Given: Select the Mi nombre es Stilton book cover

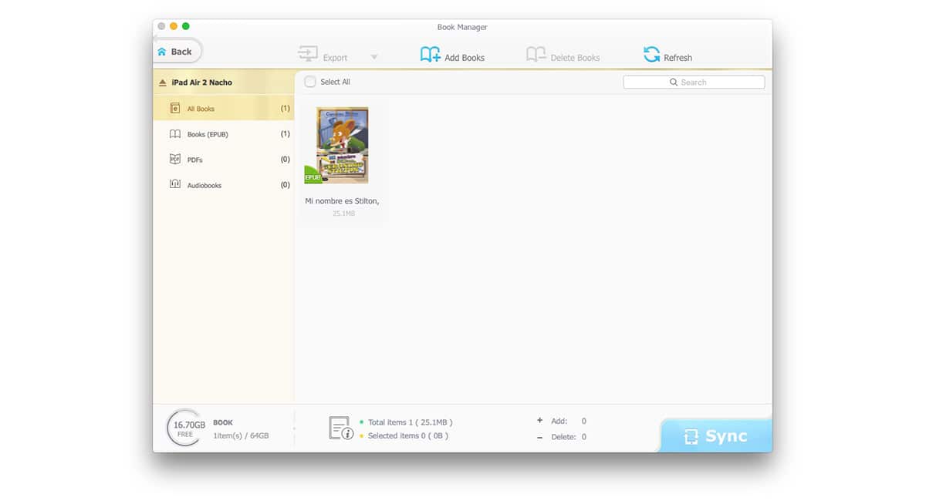Looking at the screenshot, I should coord(342,146).
